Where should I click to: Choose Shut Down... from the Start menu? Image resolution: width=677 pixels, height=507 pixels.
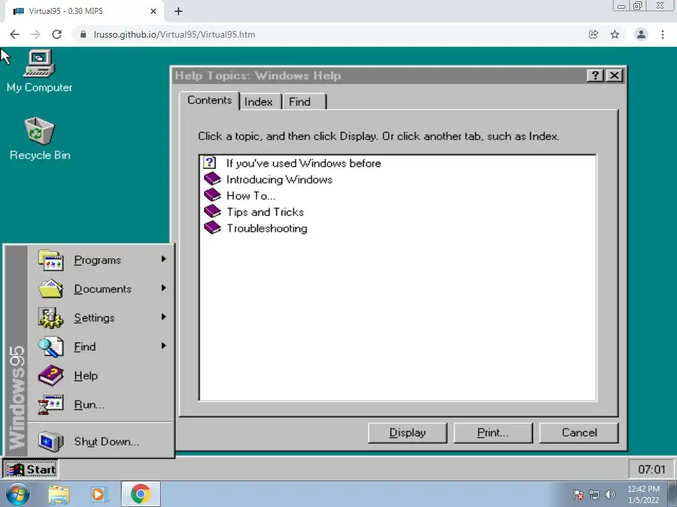click(101, 442)
